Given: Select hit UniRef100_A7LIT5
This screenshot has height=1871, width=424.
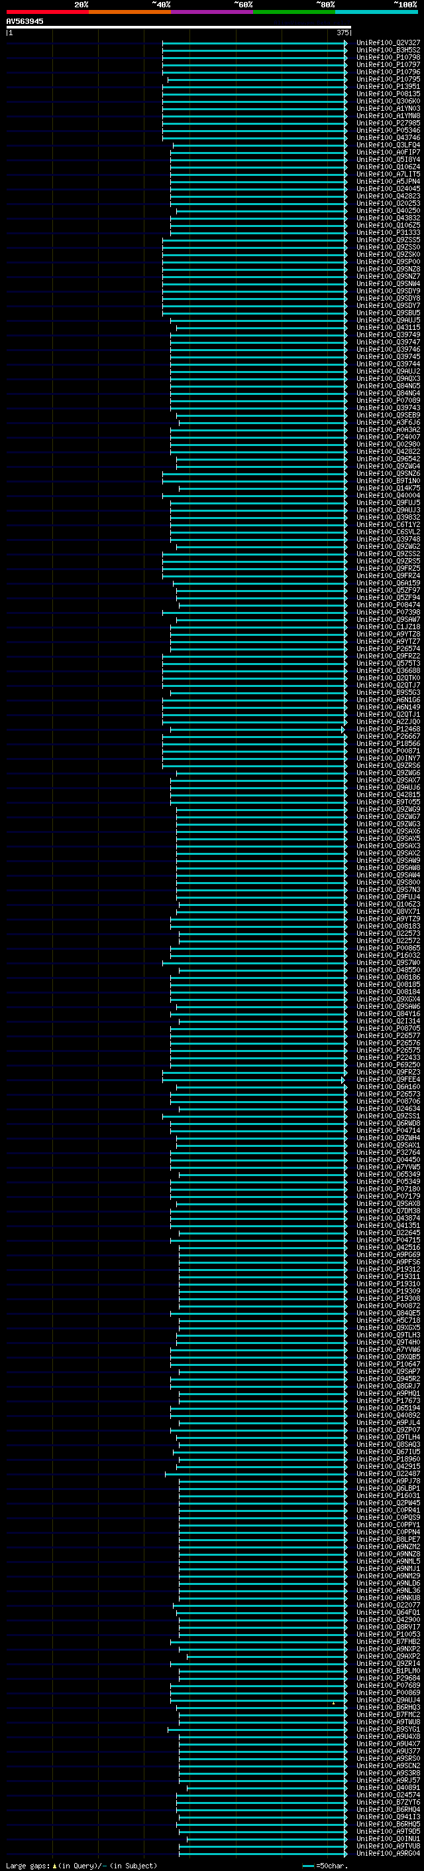Looking at the screenshot, I should coord(388,175).
